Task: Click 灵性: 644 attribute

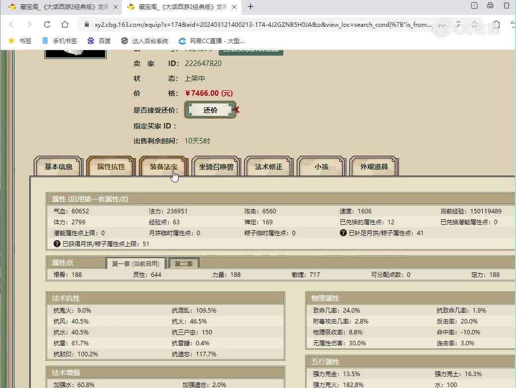Action: 147,275
